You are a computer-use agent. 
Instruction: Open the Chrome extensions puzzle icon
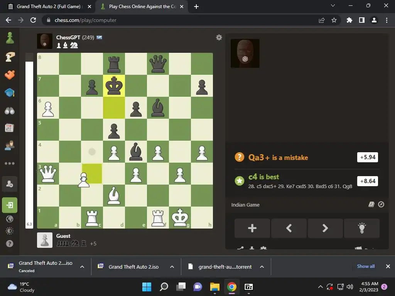point(349,20)
